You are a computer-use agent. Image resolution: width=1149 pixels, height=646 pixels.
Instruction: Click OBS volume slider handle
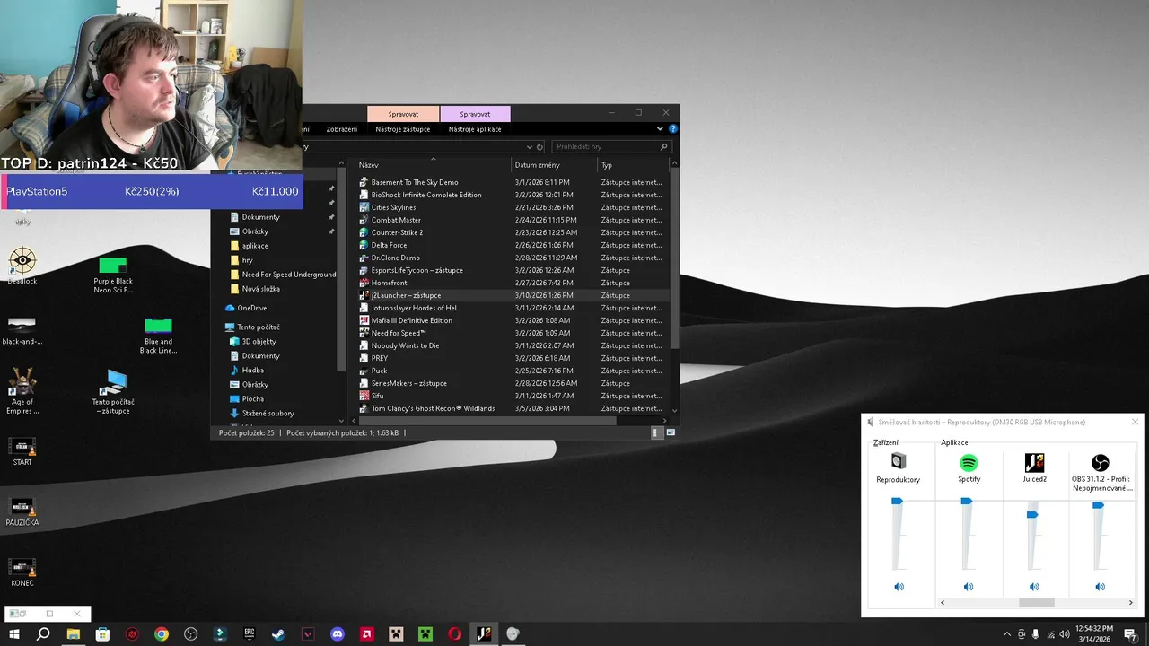pyautogui.click(x=1098, y=505)
